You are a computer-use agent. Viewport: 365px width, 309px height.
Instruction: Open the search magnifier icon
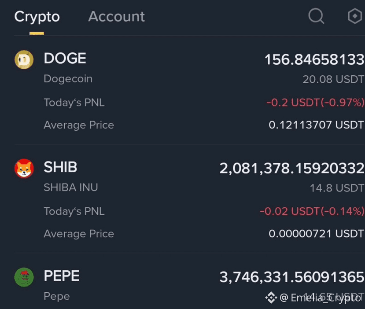pyautogui.click(x=316, y=16)
